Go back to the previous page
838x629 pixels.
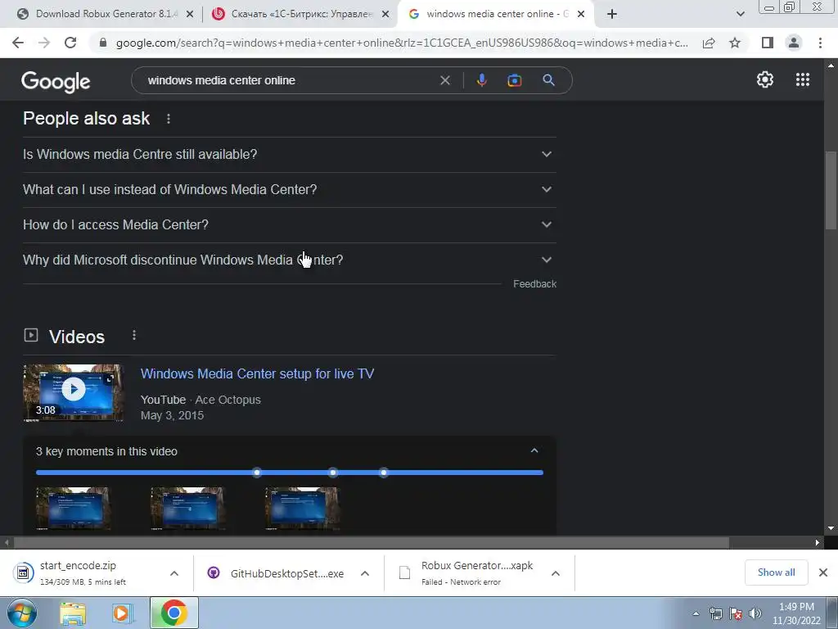[18, 43]
